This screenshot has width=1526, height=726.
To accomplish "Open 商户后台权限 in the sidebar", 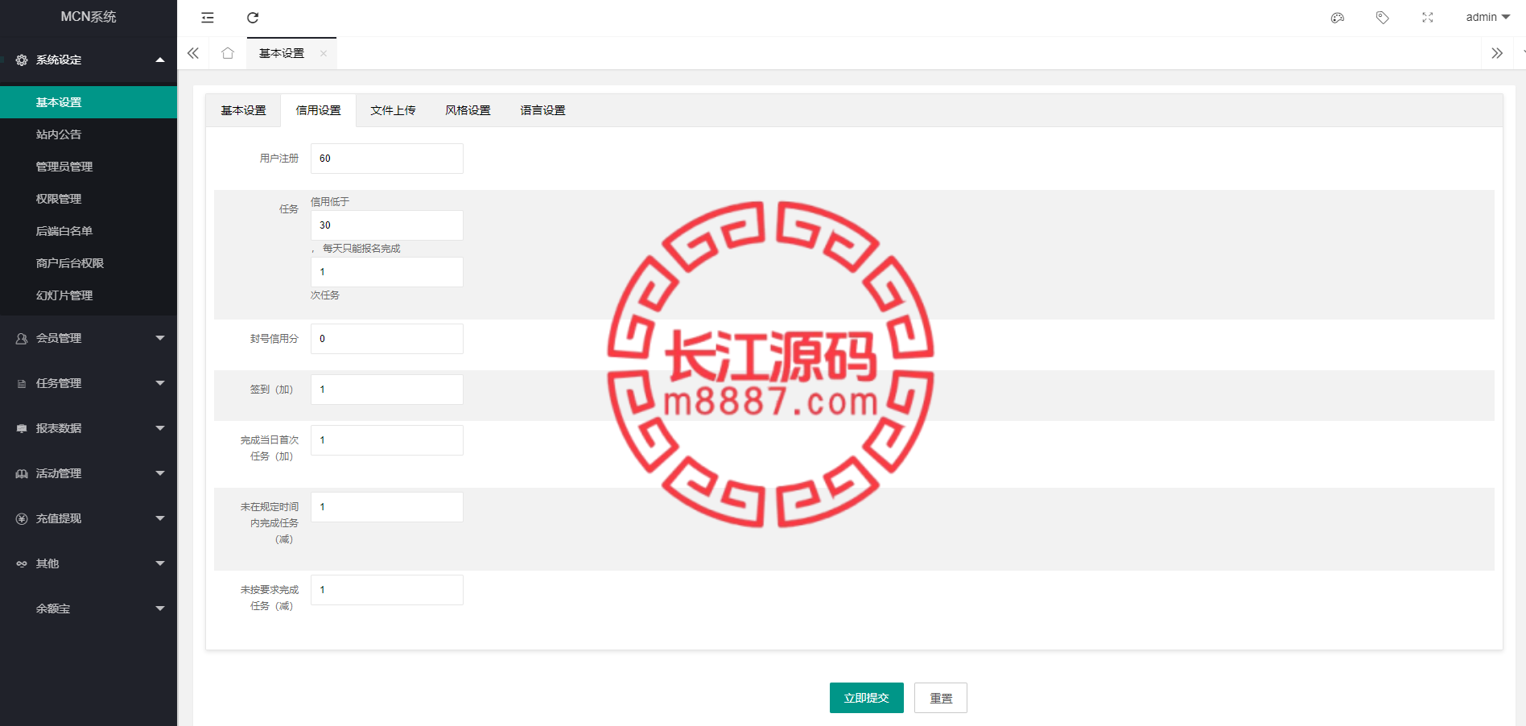I will pos(89,263).
